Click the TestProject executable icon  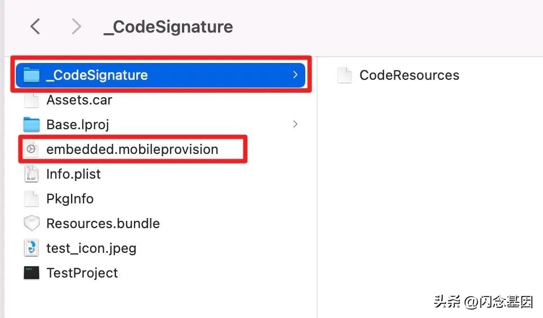[x=32, y=273]
